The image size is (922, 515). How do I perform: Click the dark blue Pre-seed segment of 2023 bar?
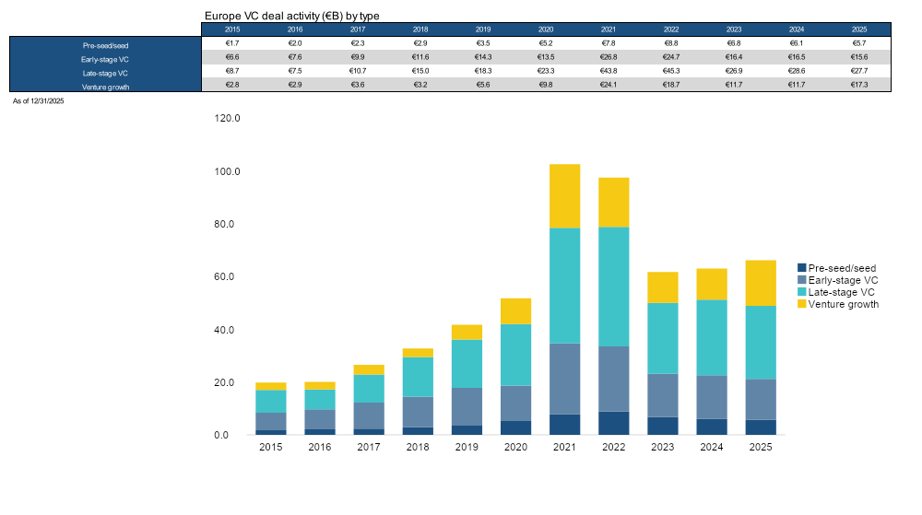(662, 426)
